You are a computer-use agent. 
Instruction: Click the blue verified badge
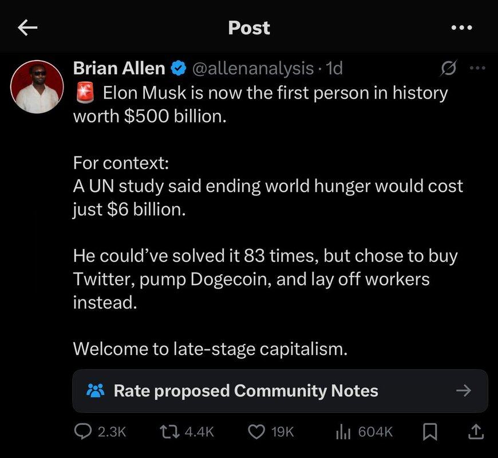point(178,69)
